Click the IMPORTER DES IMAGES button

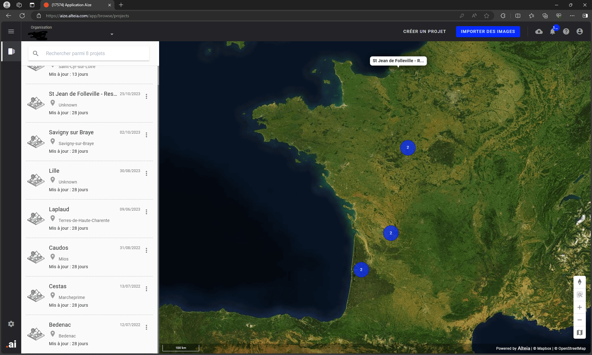pyautogui.click(x=488, y=31)
